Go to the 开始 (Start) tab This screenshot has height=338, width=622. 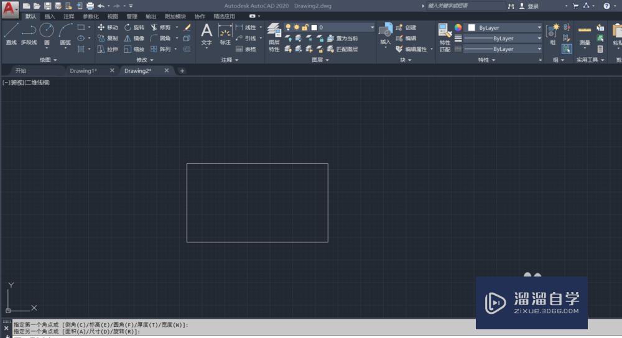(21, 71)
